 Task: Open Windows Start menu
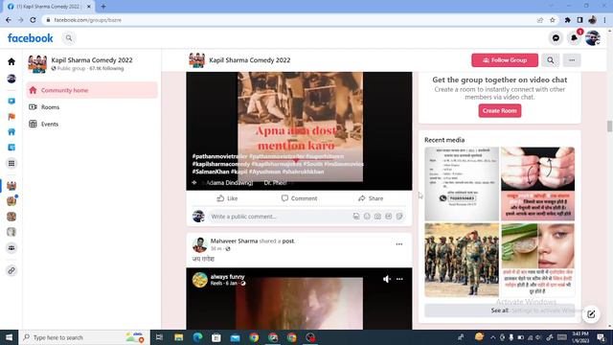pos(9,337)
